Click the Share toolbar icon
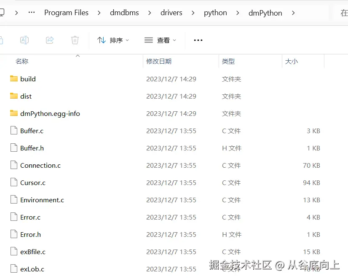 point(50,40)
